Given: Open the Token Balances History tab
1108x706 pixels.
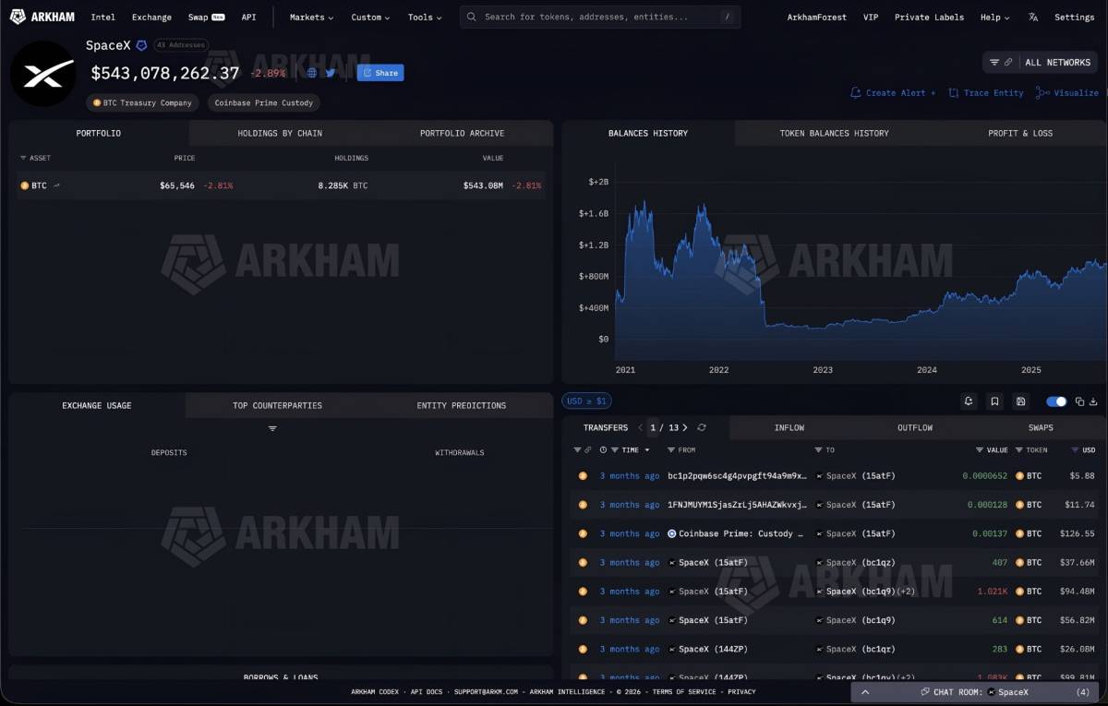Looking at the screenshot, I should 834,133.
